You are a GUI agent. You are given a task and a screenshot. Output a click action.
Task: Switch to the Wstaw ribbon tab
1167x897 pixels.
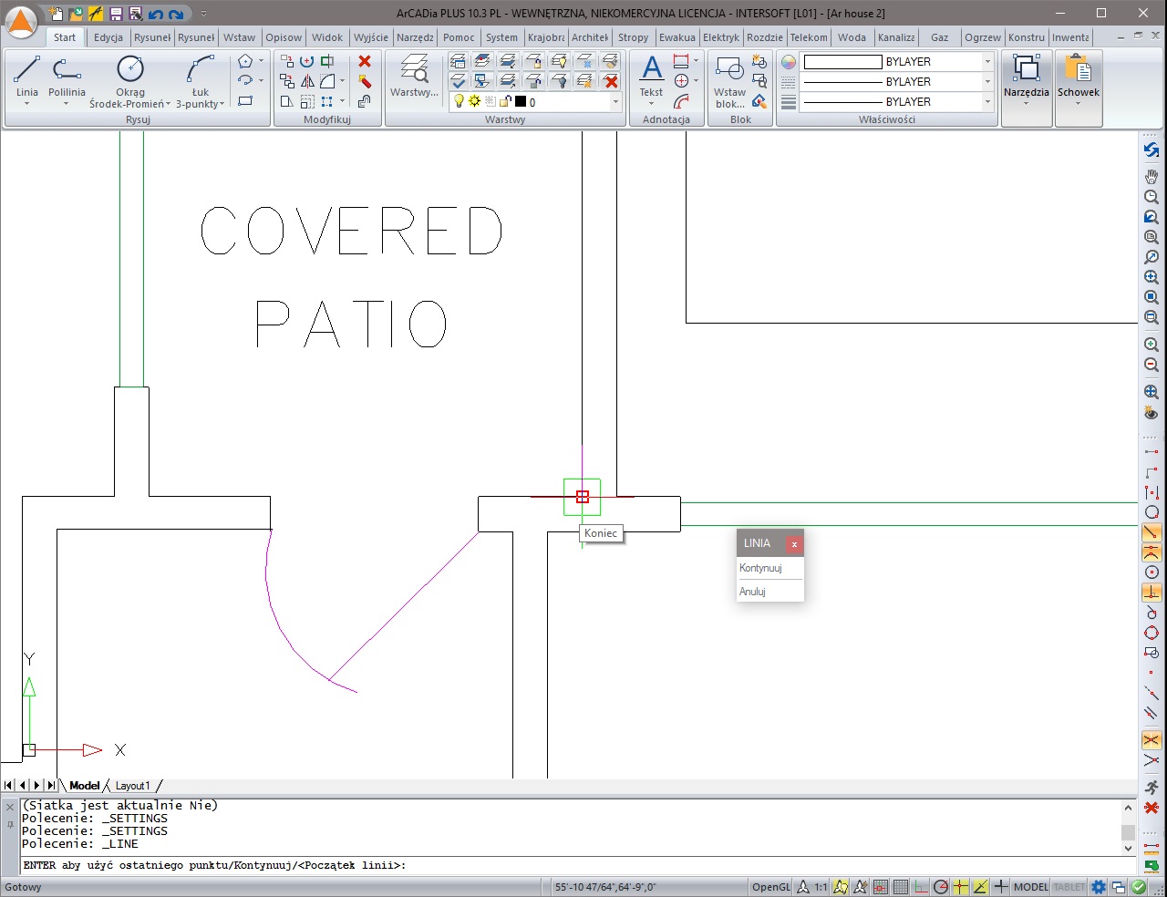[x=240, y=37]
